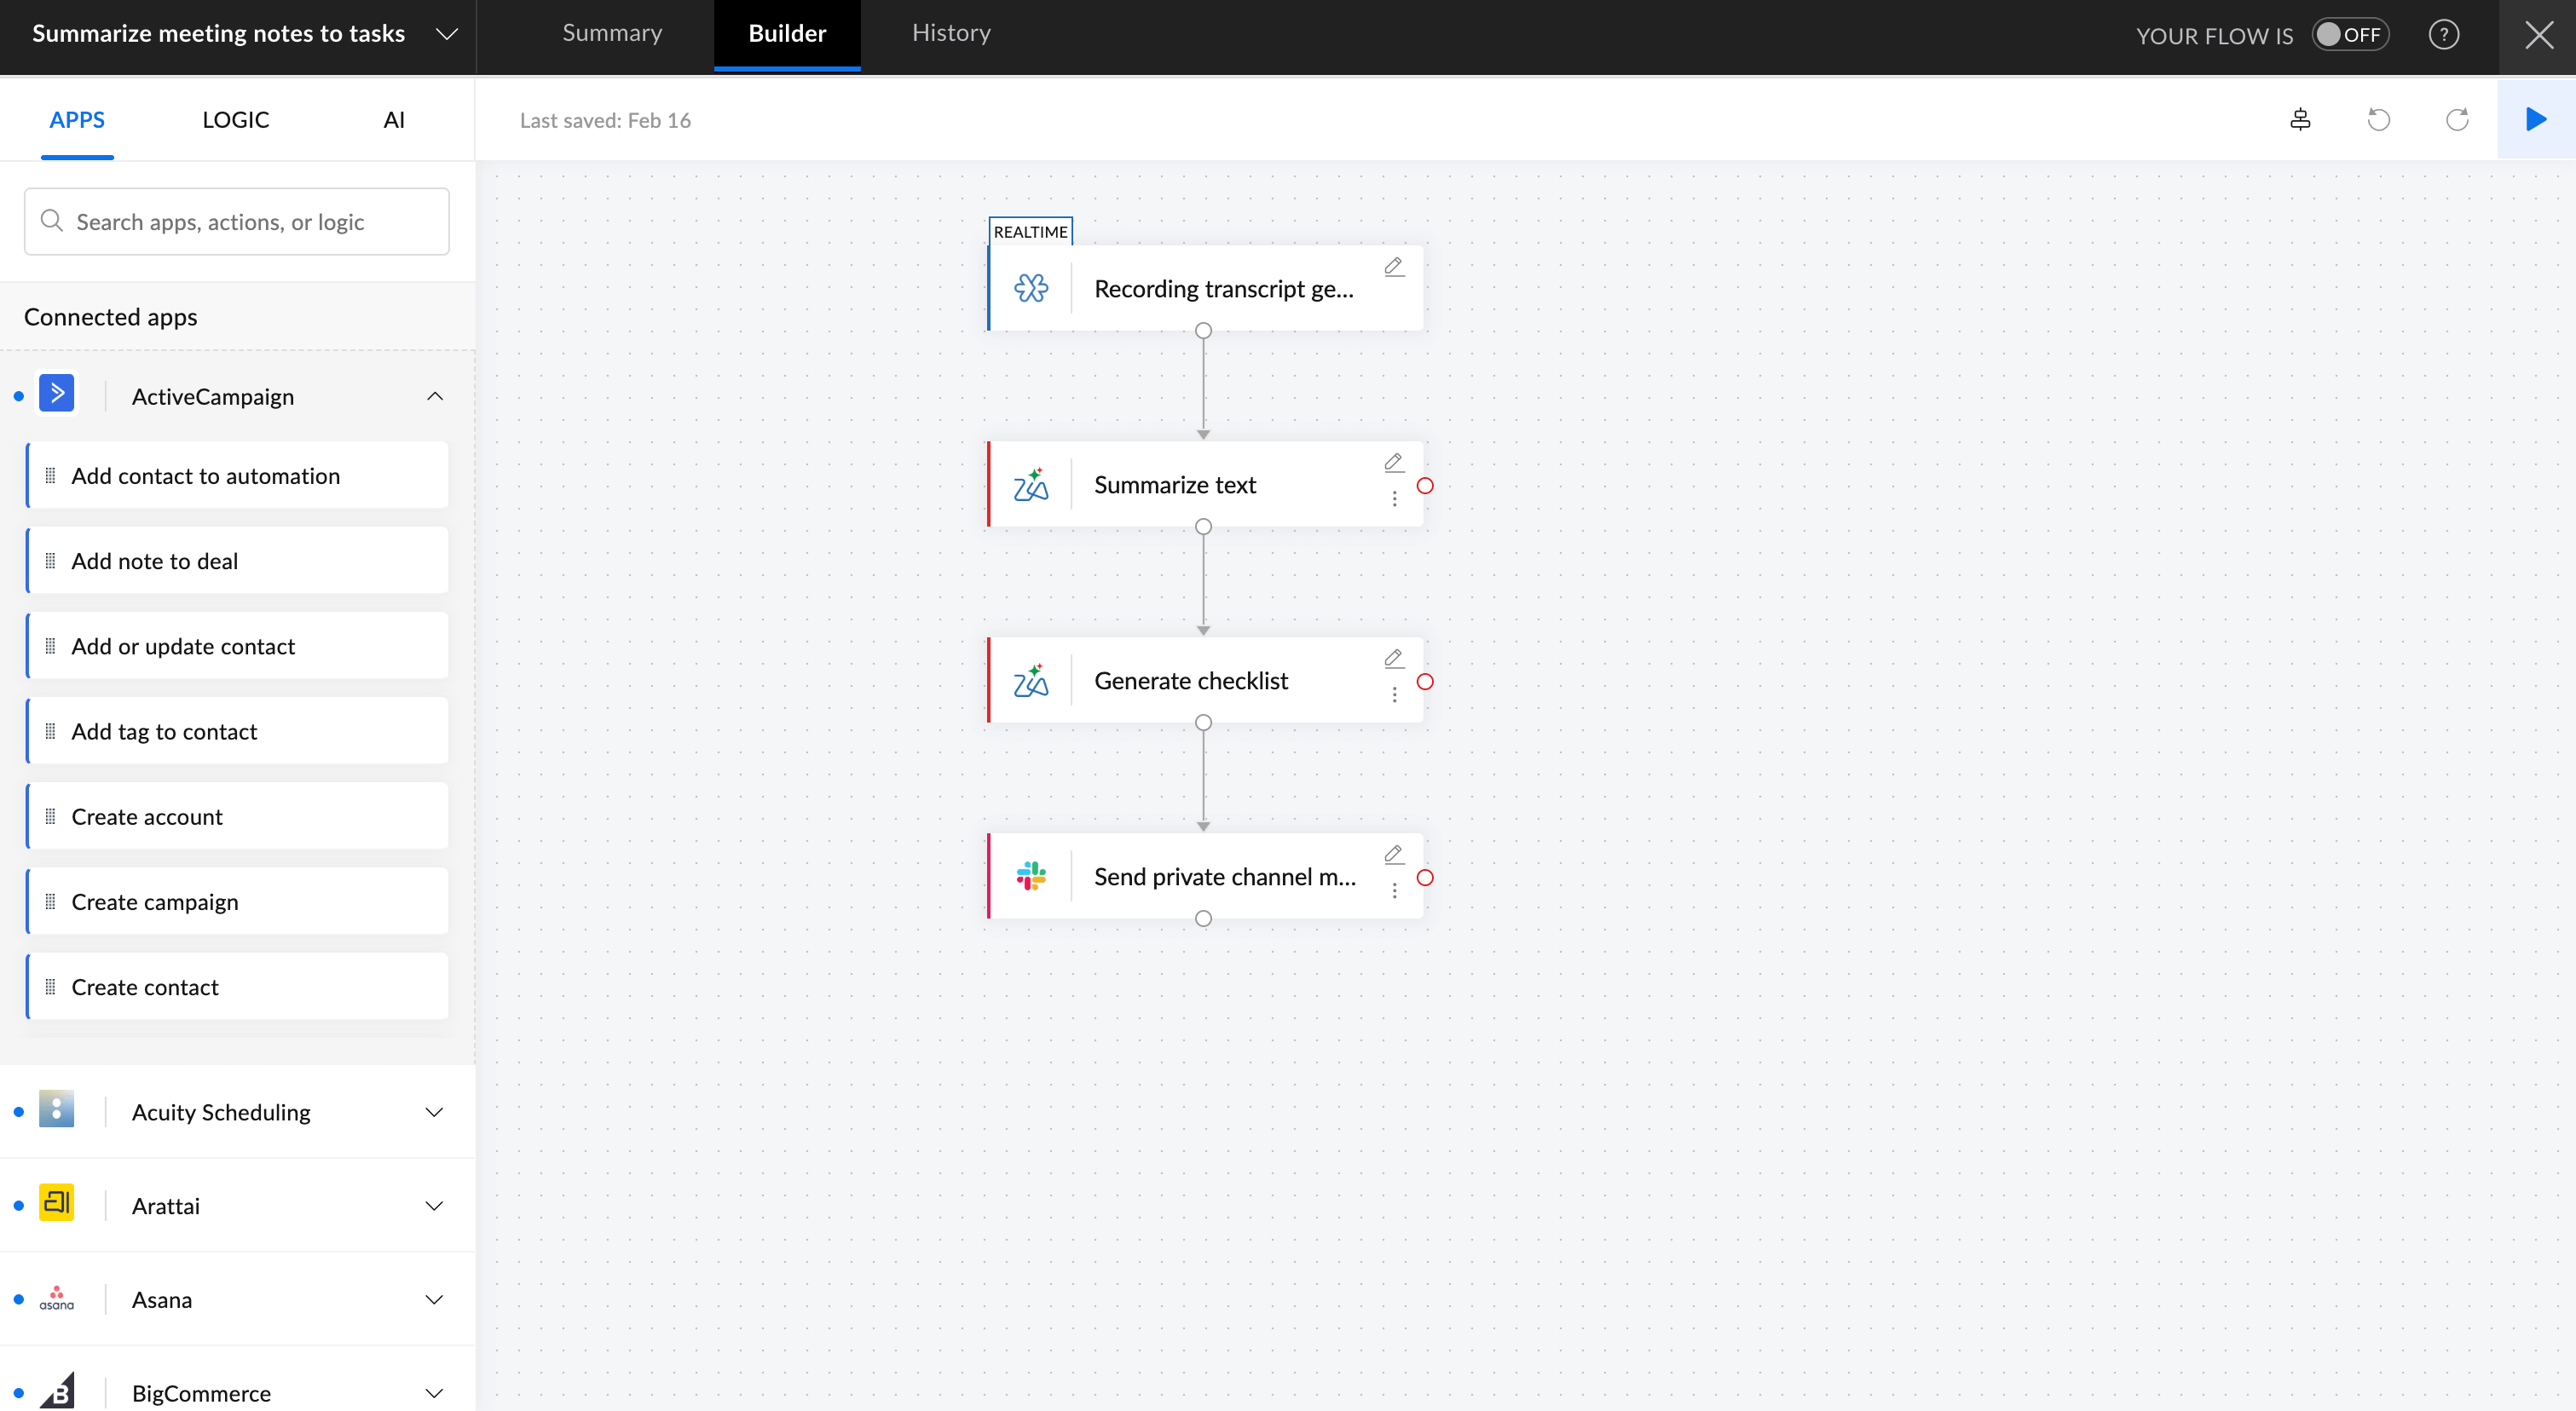Switch to the History tab
Image resolution: width=2576 pixels, height=1411 pixels.
(950, 33)
